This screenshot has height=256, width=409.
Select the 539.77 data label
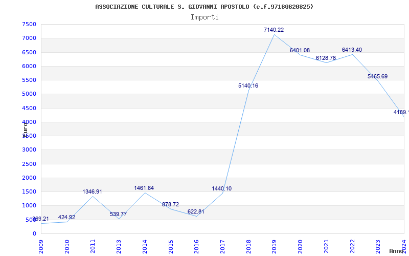(118, 214)
